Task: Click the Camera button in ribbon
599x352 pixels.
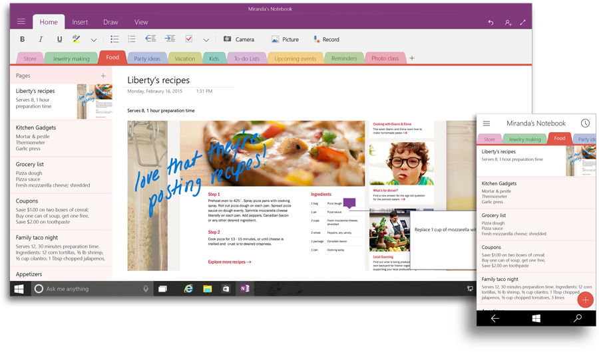Action: click(238, 39)
